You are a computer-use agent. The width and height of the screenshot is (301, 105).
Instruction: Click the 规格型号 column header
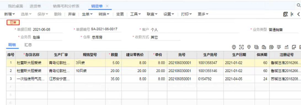pyautogui.click(x=90, y=55)
